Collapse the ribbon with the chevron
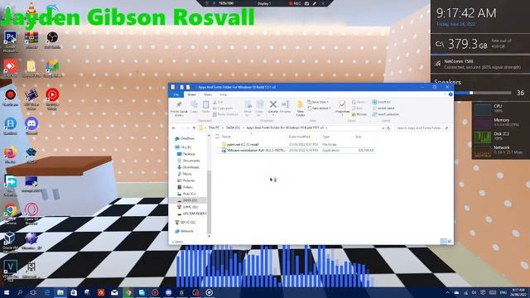This screenshot has height=298, width=530. click(x=446, y=94)
